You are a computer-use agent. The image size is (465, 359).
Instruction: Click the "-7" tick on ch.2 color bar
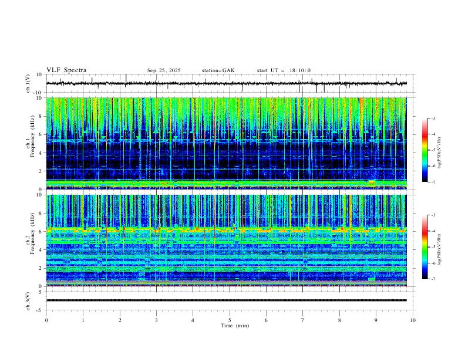click(433, 279)
